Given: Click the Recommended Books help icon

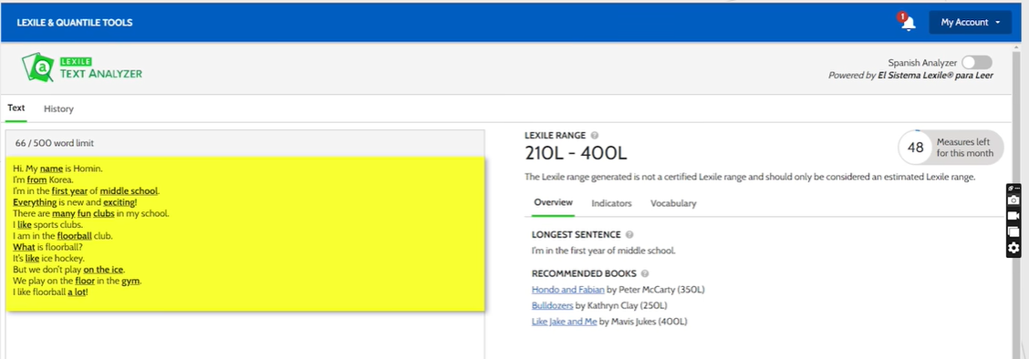Looking at the screenshot, I should 645,274.
